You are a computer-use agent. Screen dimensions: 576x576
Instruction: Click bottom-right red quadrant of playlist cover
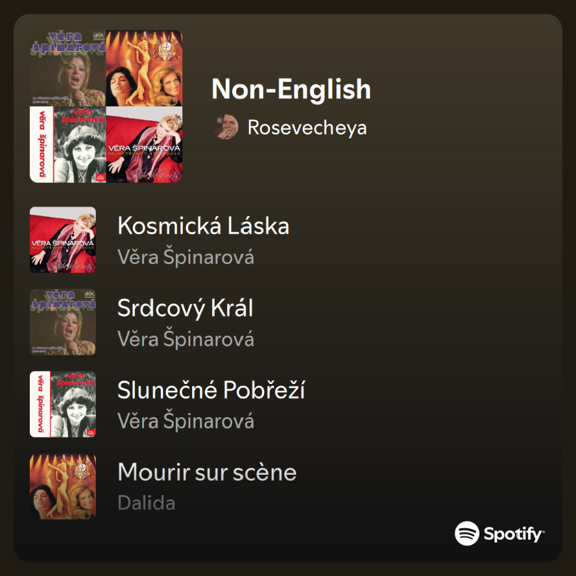144,144
